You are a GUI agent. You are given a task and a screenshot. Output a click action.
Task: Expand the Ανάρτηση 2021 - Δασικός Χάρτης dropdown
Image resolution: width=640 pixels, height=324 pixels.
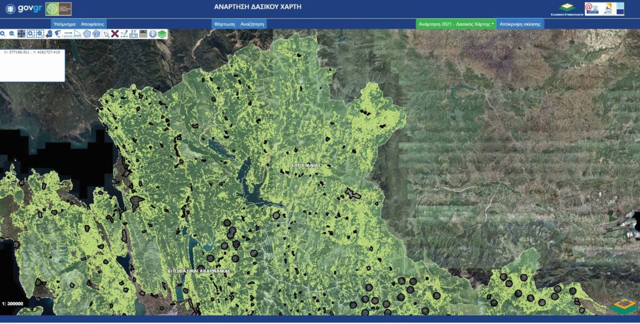coord(456,23)
